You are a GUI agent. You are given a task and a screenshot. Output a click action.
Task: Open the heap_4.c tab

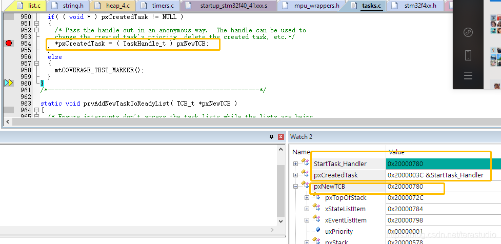pos(112,6)
